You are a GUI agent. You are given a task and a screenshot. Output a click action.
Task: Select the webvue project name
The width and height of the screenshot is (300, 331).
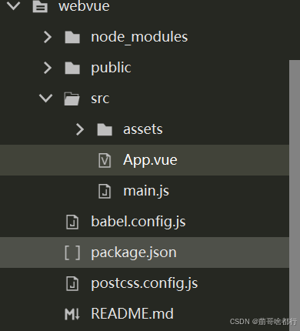click(x=84, y=5)
